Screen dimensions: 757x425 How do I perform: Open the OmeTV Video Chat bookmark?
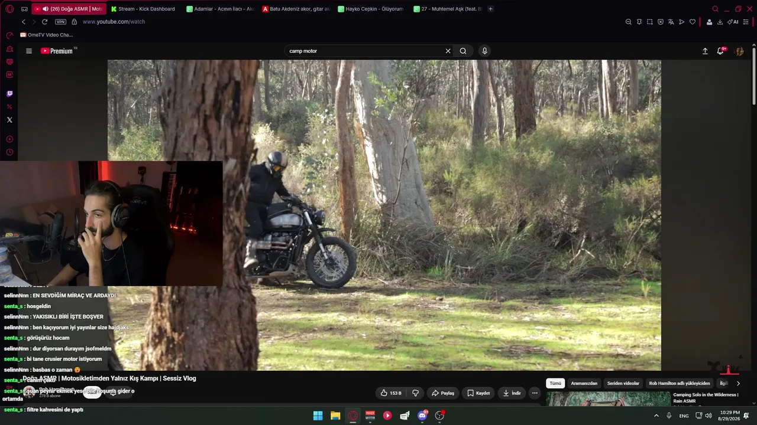[47, 35]
